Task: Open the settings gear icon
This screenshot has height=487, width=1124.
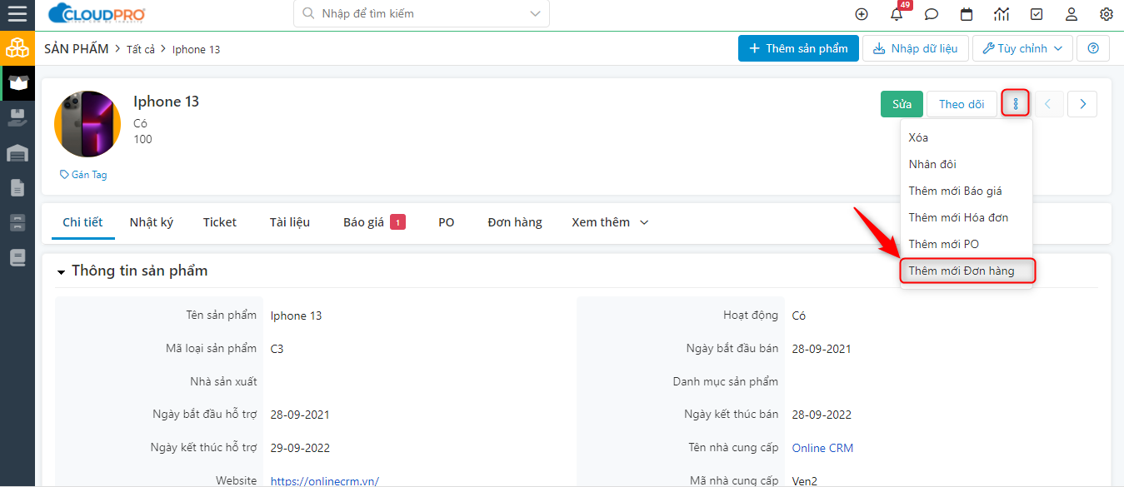Action: (1107, 14)
